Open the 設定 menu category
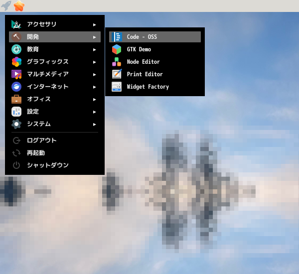Image resolution: width=299 pixels, height=274 pixels. 55,112
